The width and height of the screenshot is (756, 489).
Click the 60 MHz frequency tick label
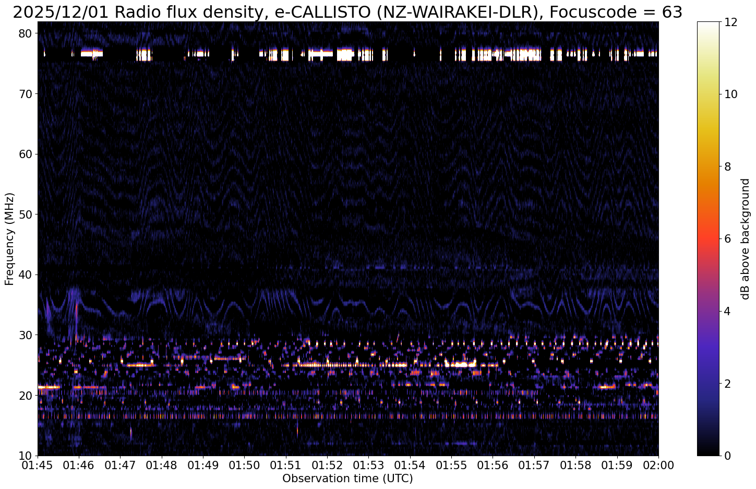pyautogui.click(x=26, y=154)
